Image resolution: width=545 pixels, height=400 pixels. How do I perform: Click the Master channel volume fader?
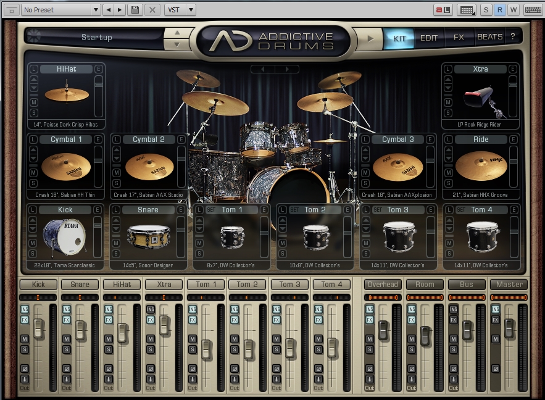point(509,328)
